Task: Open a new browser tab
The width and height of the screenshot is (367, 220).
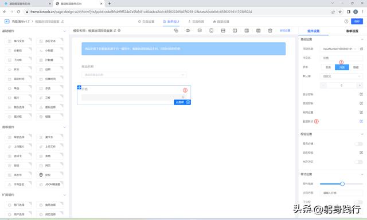Action: [110, 3]
